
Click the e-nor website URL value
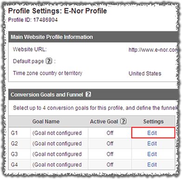[x=153, y=50]
